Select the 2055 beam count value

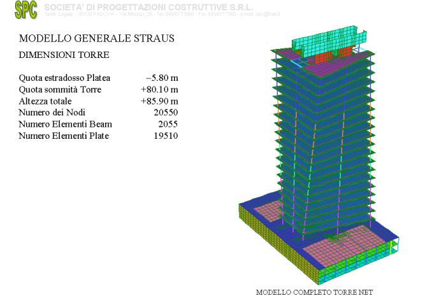(168, 124)
